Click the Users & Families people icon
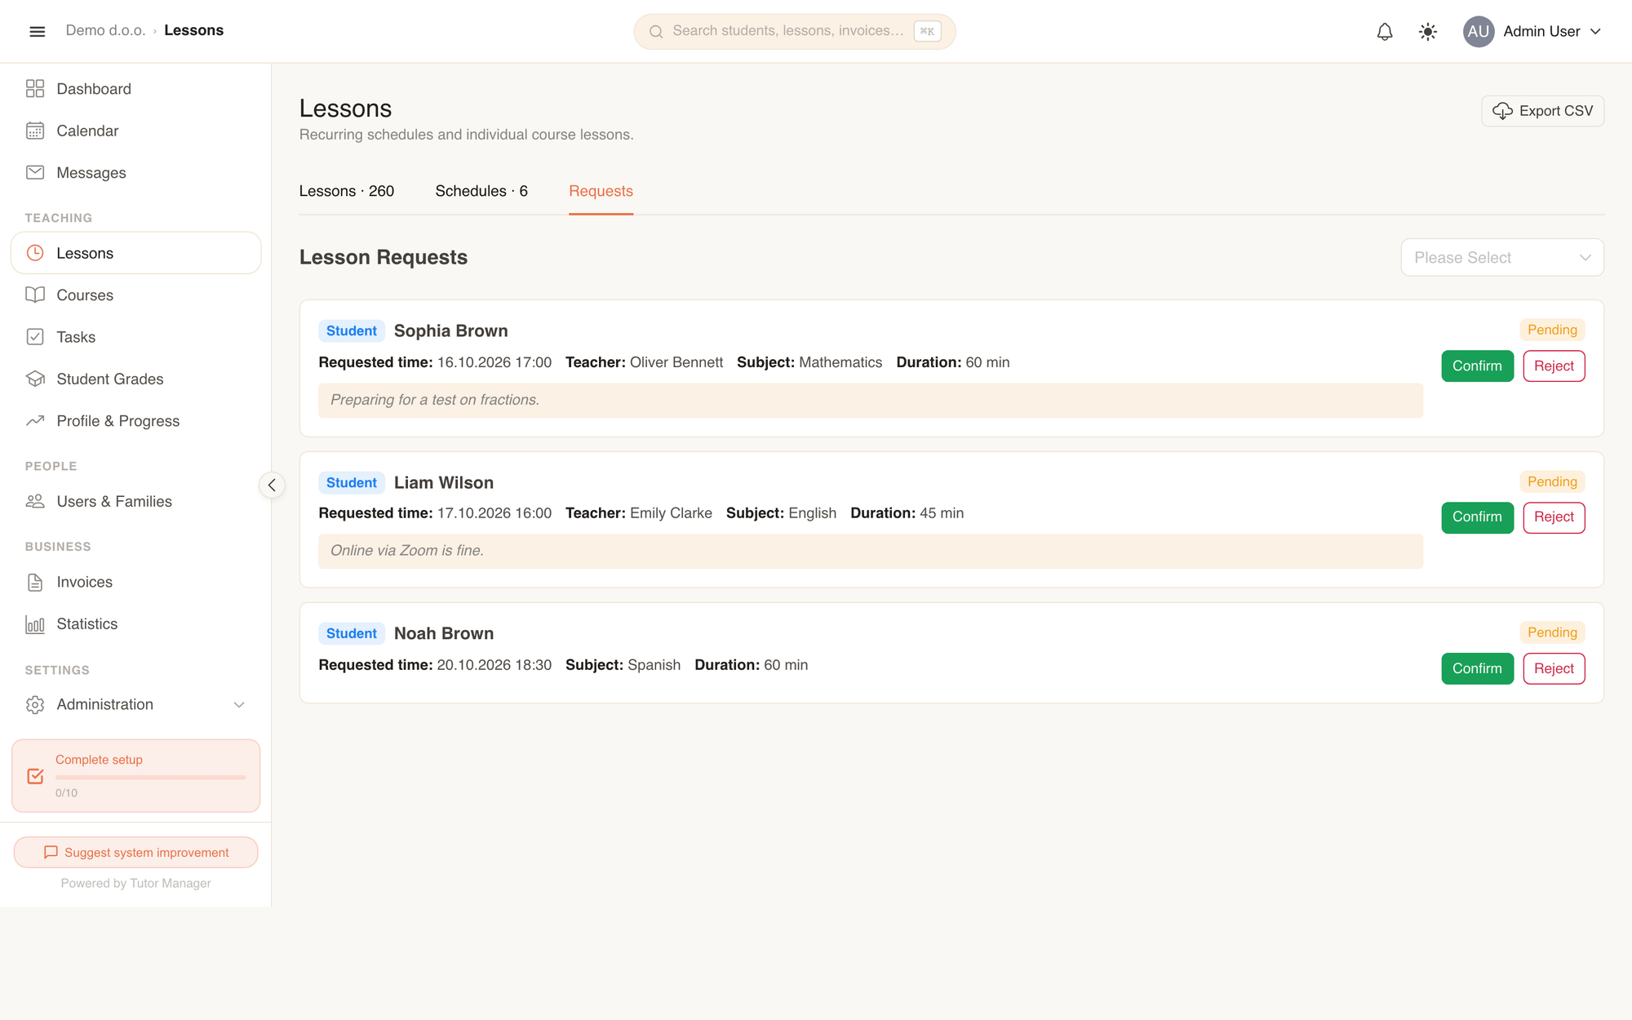This screenshot has height=1020, width=1632. [35, 501]
